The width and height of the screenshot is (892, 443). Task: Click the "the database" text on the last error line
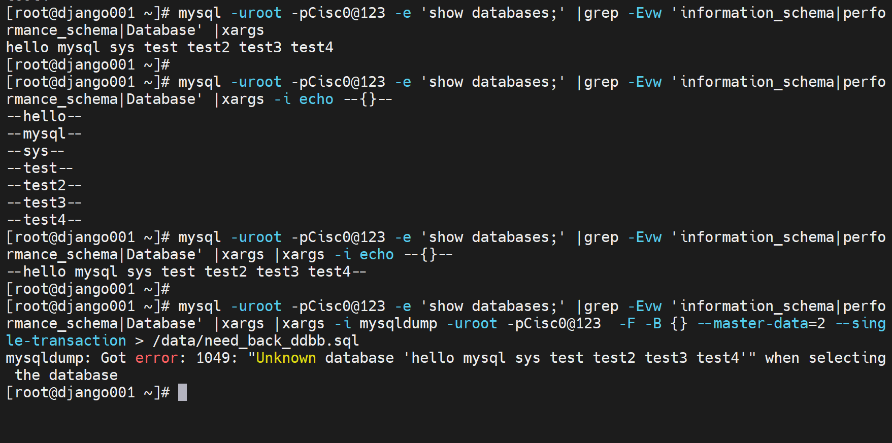(x=66, y=376)
